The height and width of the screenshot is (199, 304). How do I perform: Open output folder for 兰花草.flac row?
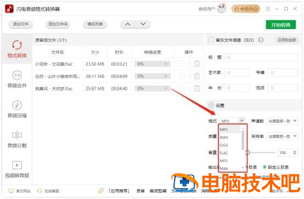[x=182, y=64]
